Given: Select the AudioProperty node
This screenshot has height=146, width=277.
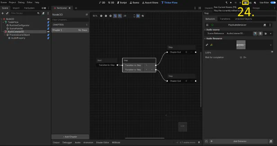Looking at the screenshot, I should pyautogui.click(x=18, y=38).
